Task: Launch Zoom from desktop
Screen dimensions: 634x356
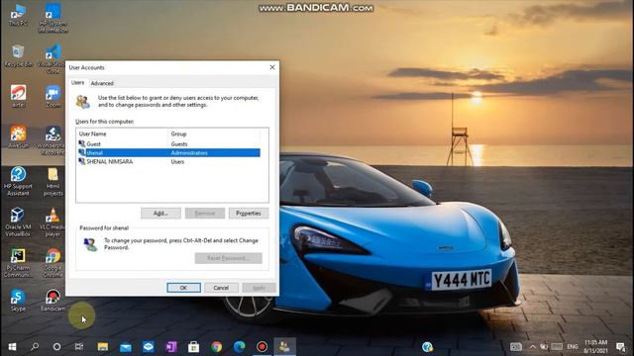Action: [x=53, y=96]
